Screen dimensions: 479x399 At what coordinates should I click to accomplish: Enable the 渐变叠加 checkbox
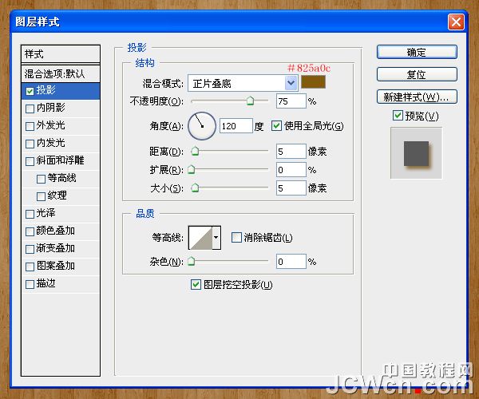tap(30, 249)
